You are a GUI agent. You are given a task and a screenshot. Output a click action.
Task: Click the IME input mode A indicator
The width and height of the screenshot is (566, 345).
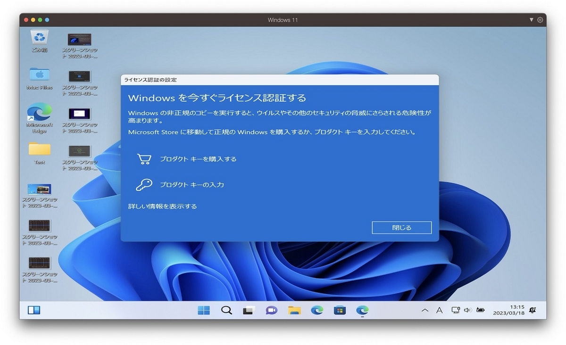pyautogui.click(x=440, y=310)
